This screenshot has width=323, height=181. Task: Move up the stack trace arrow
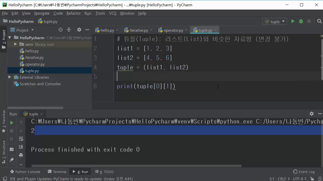click(x=21, y=122)
